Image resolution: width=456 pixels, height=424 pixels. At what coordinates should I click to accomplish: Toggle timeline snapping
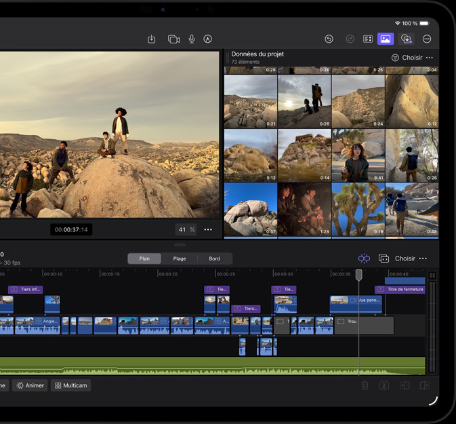[x=364, y=258]
